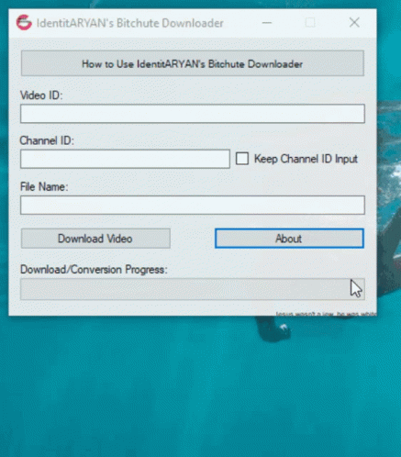Click the window title text in title bar
The height and width of the screenshot is (457, 401).
click(x=130, y=23)
